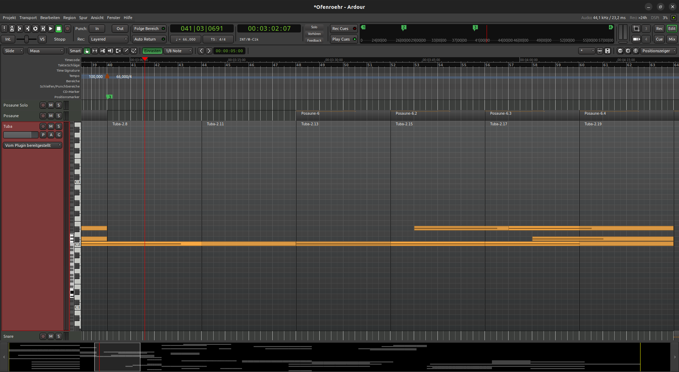679x372 pixels.
Task: Open the 1/8 Note grid dropdown
Action: point(179,51)
